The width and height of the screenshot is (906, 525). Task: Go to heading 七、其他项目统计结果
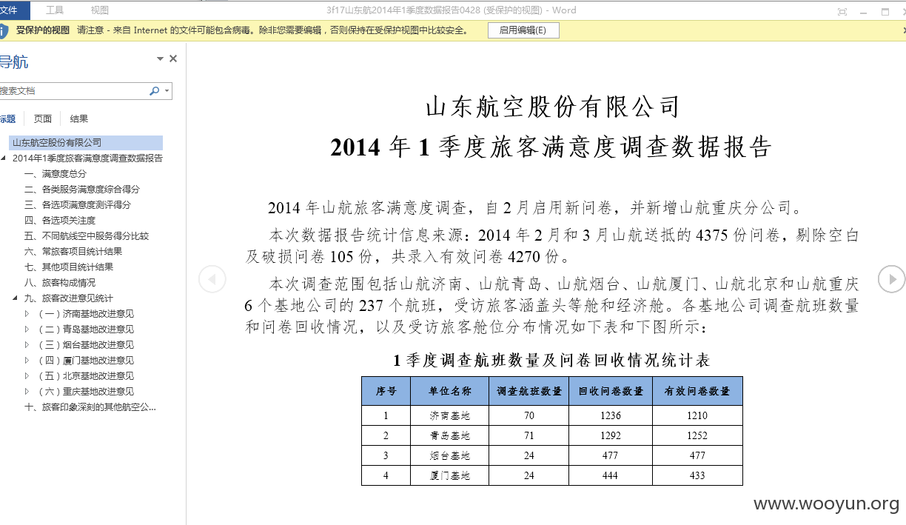pos(69,267)
